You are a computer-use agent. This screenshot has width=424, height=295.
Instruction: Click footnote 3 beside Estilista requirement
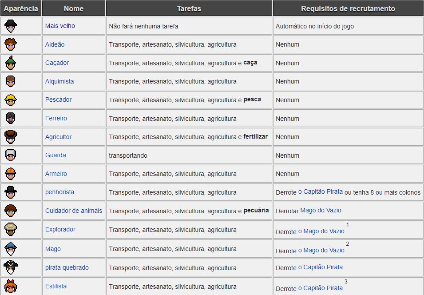(x=346, y=282)
